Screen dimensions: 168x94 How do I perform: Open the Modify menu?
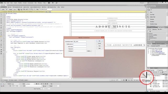click(x=20, y=3)
